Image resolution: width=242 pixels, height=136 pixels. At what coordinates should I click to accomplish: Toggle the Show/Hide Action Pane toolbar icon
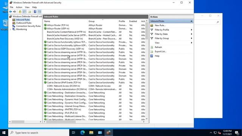pyautogui.click(x=39, y=12)
